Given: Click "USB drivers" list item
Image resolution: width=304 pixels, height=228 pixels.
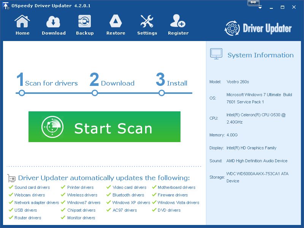Looking at the screenshot, I should pos(25,210).
